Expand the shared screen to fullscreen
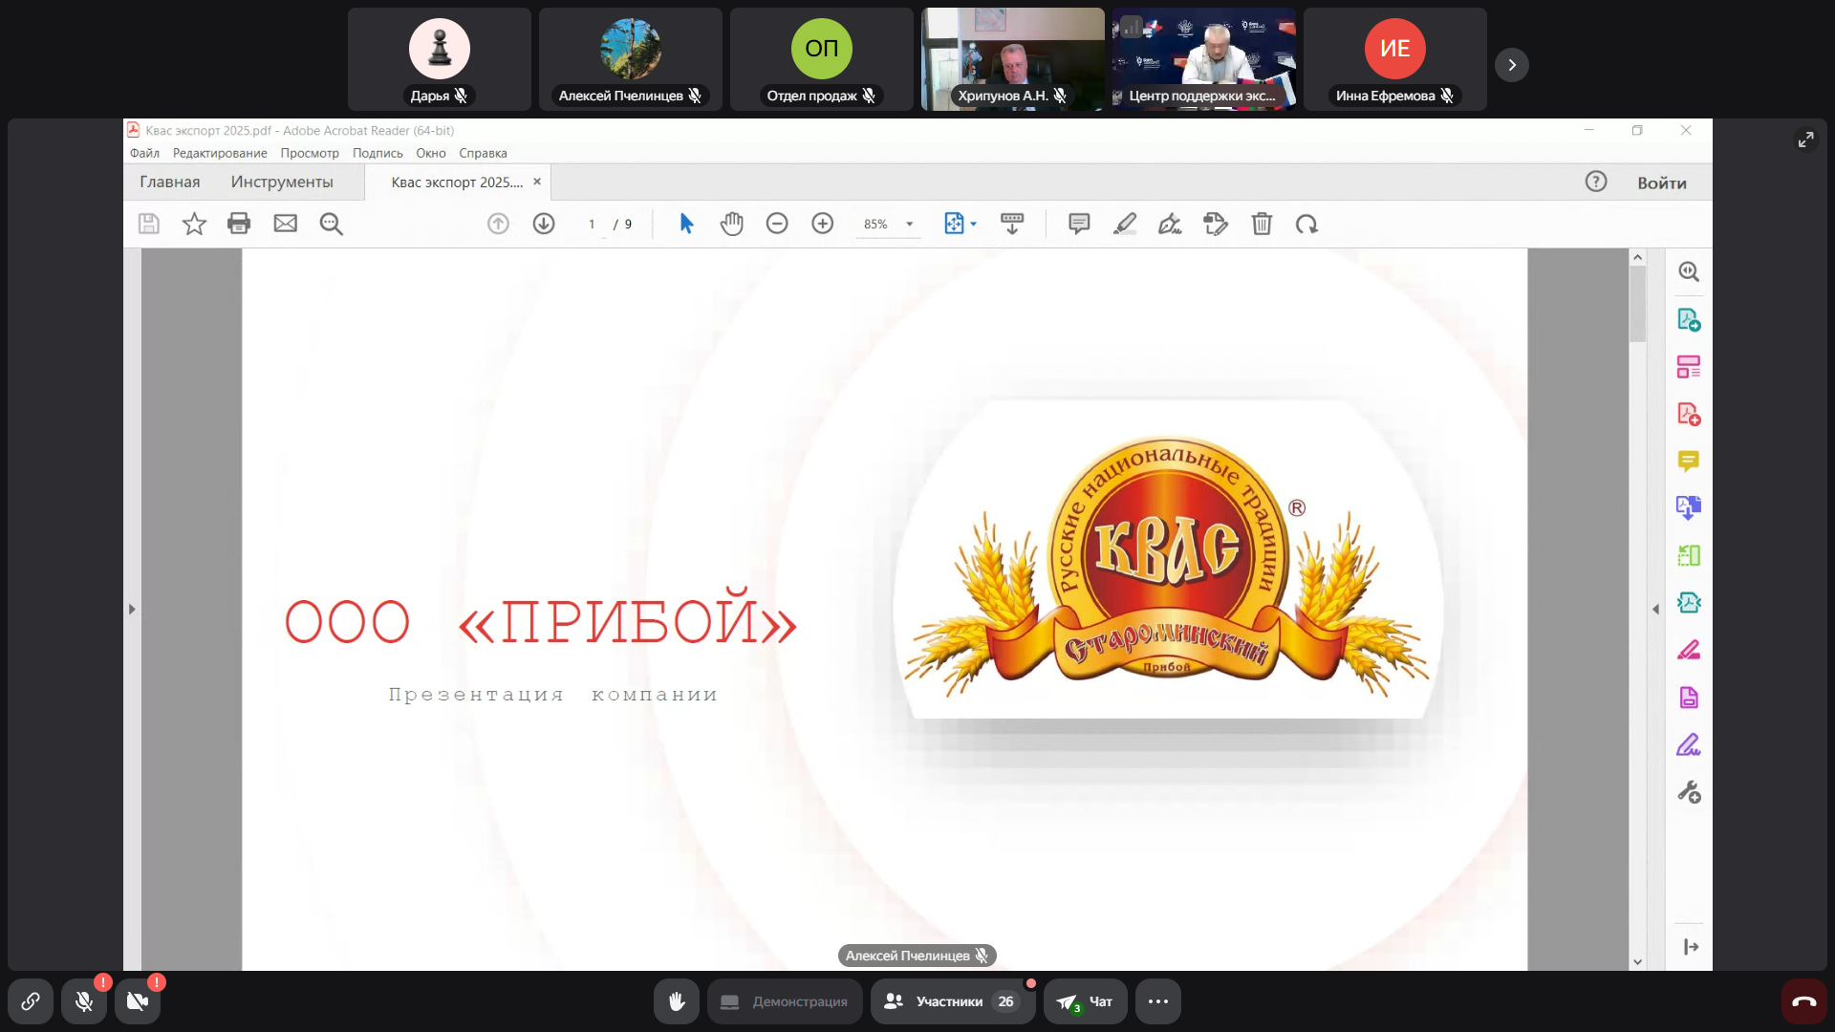The width and height of the screenshot is (1835, 1032). (1805, 140)
